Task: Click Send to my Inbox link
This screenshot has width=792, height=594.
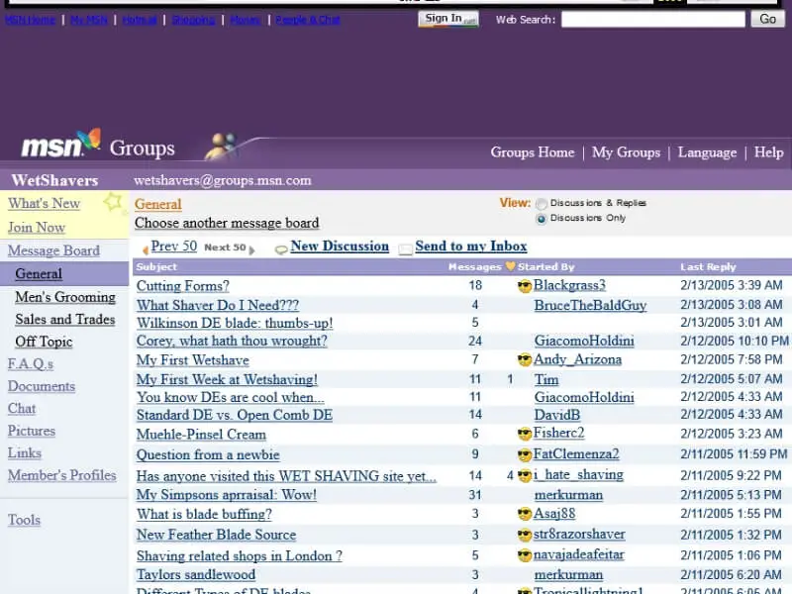Action: (471, 246)
